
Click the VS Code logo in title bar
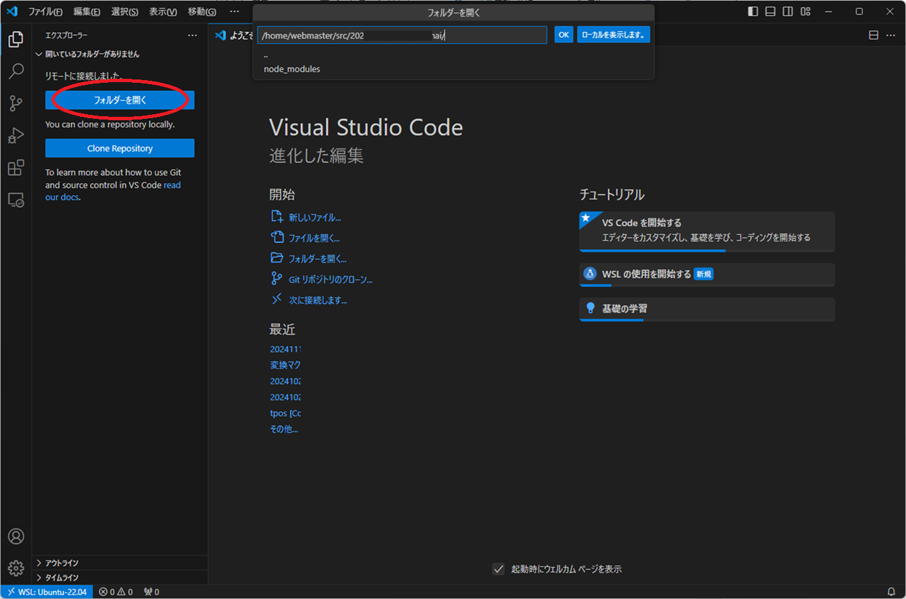pyautogui.click(x=12, y=11)
